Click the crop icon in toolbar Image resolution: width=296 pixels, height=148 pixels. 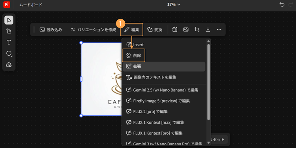point(197,30)
